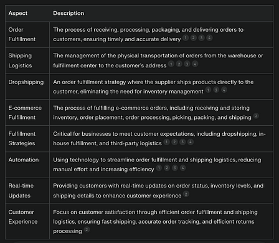Image resolution: width=279 pixels, height=243 pixels.
Task: Select the Dropshipping aspect cell
Action: coord(27,87)
